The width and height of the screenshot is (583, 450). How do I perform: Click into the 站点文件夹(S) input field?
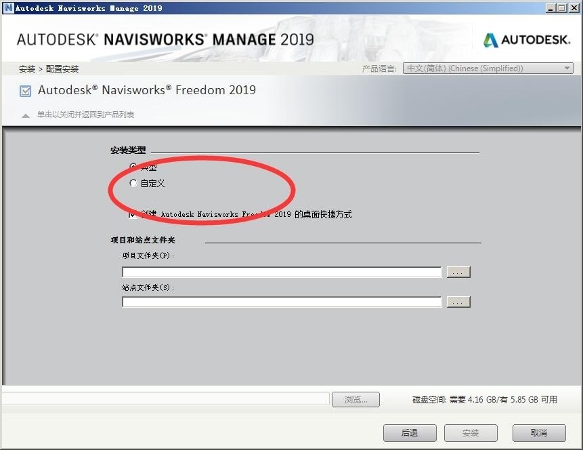282,302
